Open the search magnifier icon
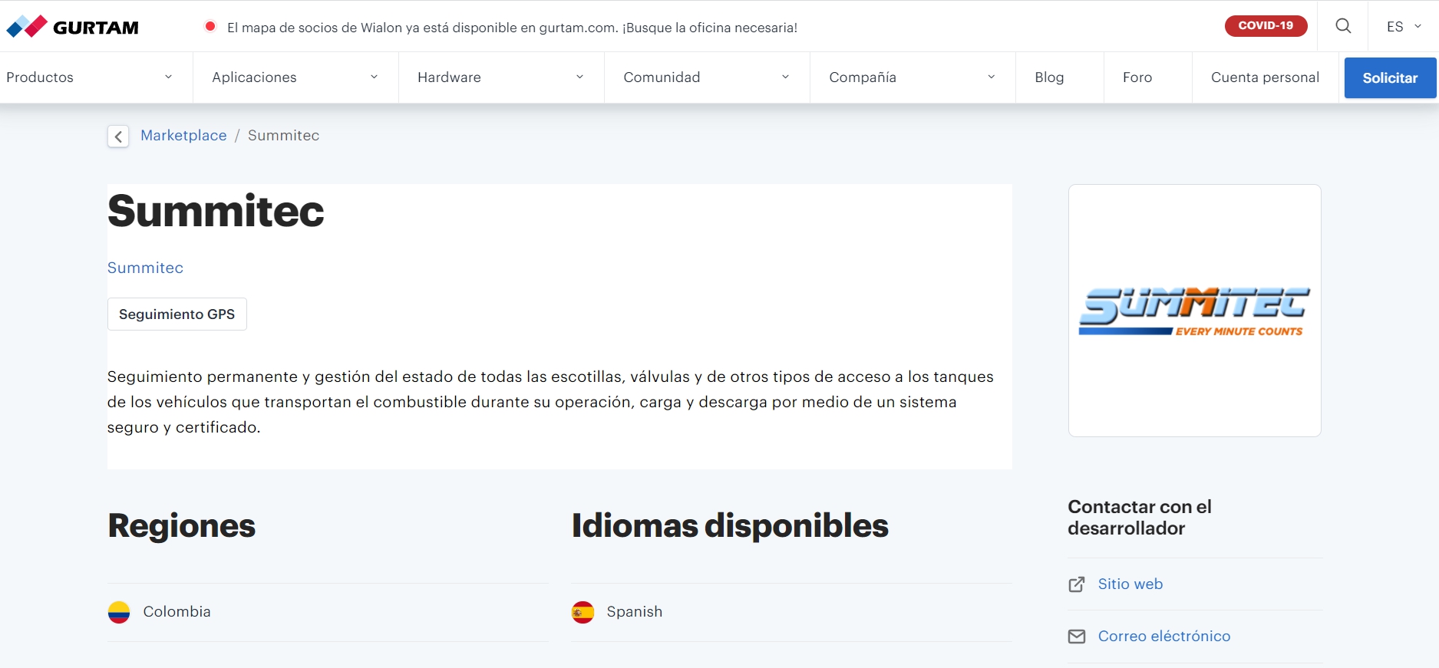Image resolution: width=1439 pixels, height=668 pixels. (1343, 26)
